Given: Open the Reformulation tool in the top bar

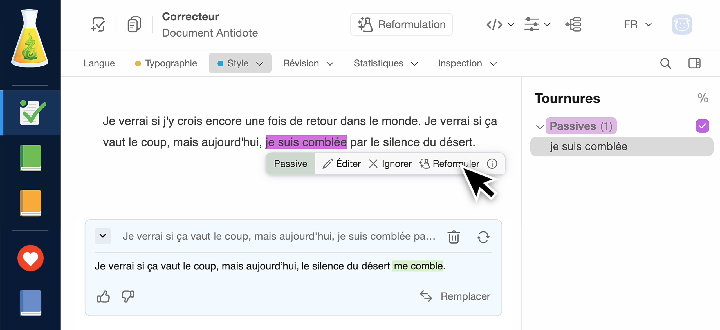Looking at the screenshot, I should pyautogui.click(x=401, y=24).
